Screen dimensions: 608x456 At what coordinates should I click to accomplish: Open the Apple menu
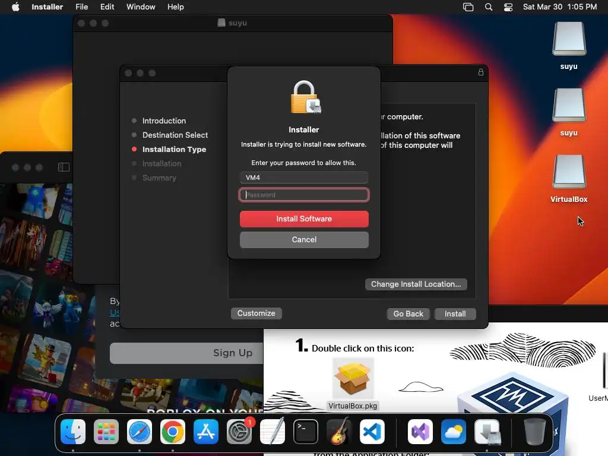pos(15,7)
